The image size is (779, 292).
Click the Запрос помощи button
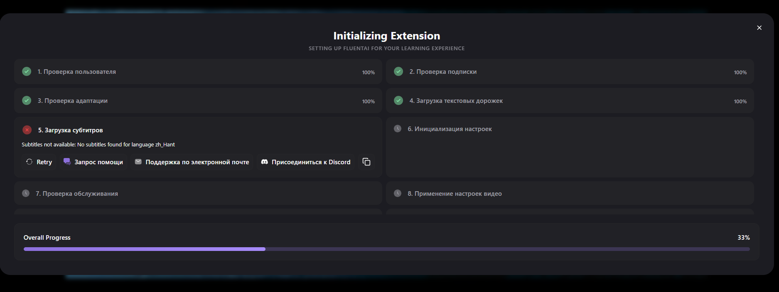(93, 162)
